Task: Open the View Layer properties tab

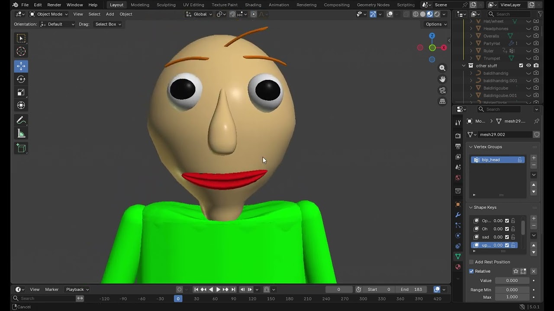Action: coord(458,156)
